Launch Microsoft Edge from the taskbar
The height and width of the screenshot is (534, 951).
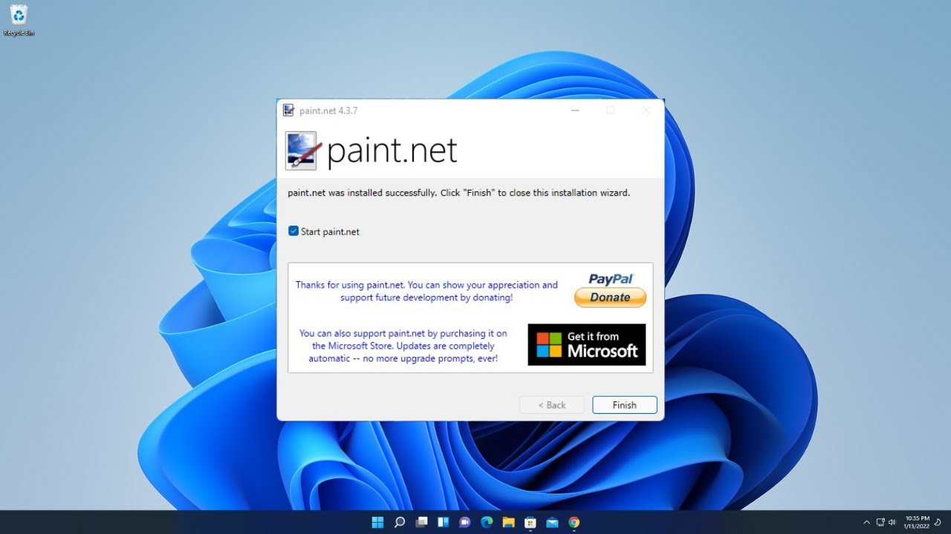[487, 522]
